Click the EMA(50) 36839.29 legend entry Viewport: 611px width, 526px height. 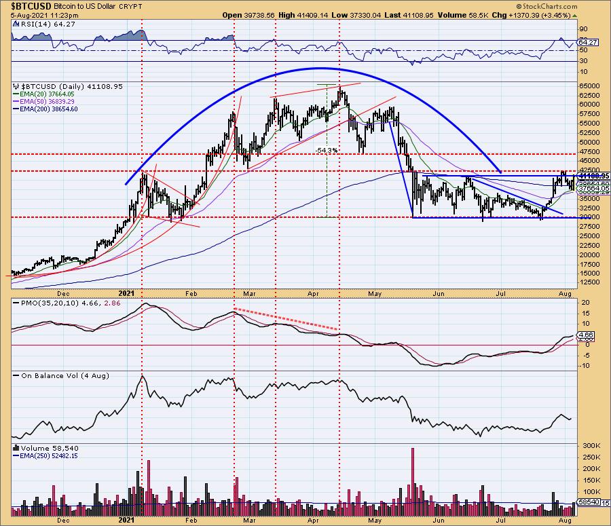tap(43, 101)
